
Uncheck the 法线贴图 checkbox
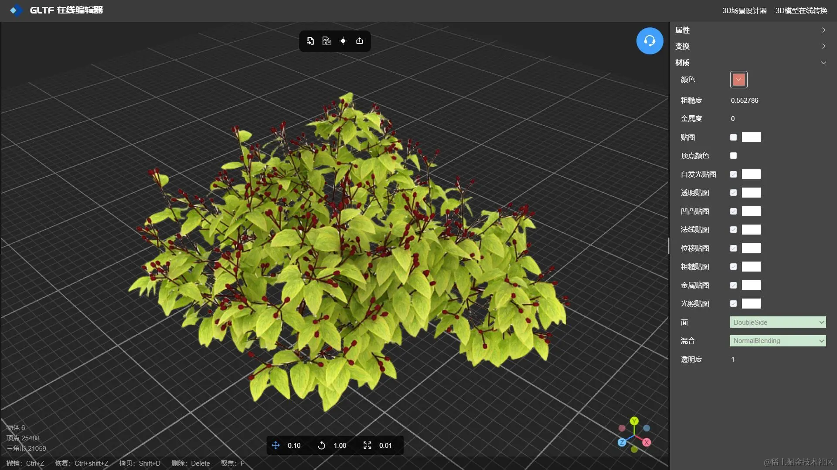click(733, 230)
